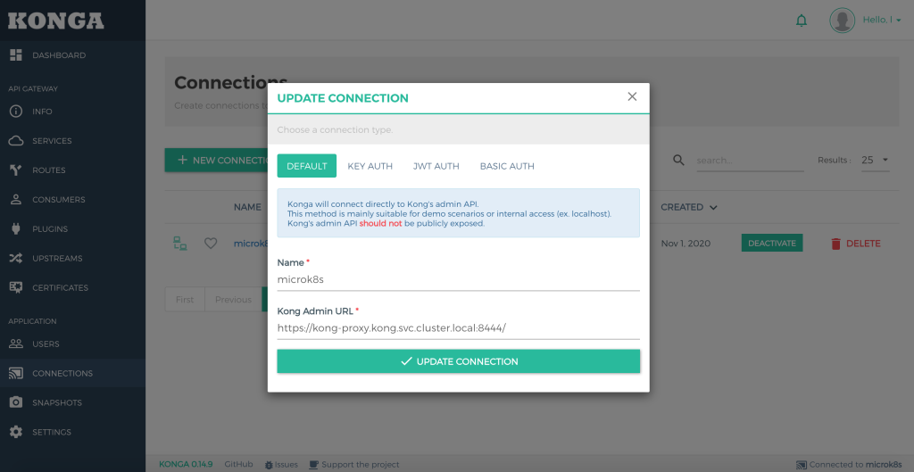Click the Issues bug icon in footer
Image resolution: width=914 pixels, height=472 pixels.
269,465
